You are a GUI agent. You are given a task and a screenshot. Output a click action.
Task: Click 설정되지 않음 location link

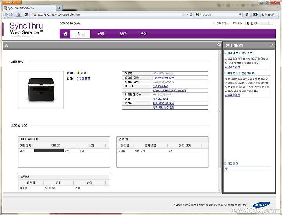point(161,99)
